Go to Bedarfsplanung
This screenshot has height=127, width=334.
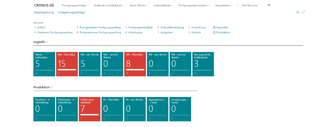(44, 12)
